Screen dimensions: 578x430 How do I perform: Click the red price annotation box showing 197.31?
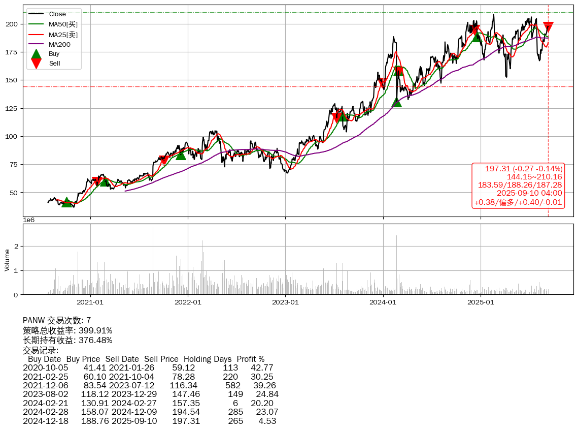coord(518,186)
